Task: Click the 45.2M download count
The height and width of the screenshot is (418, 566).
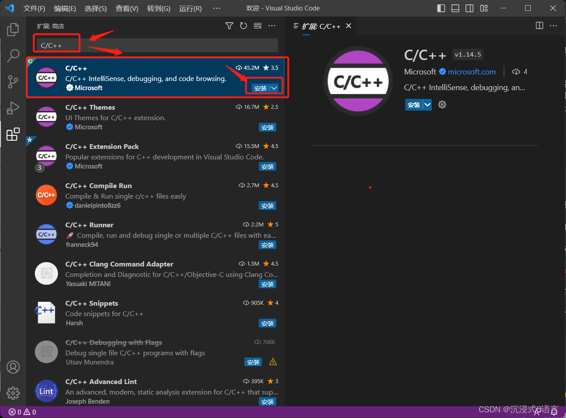Action: [x=247, y=67]
